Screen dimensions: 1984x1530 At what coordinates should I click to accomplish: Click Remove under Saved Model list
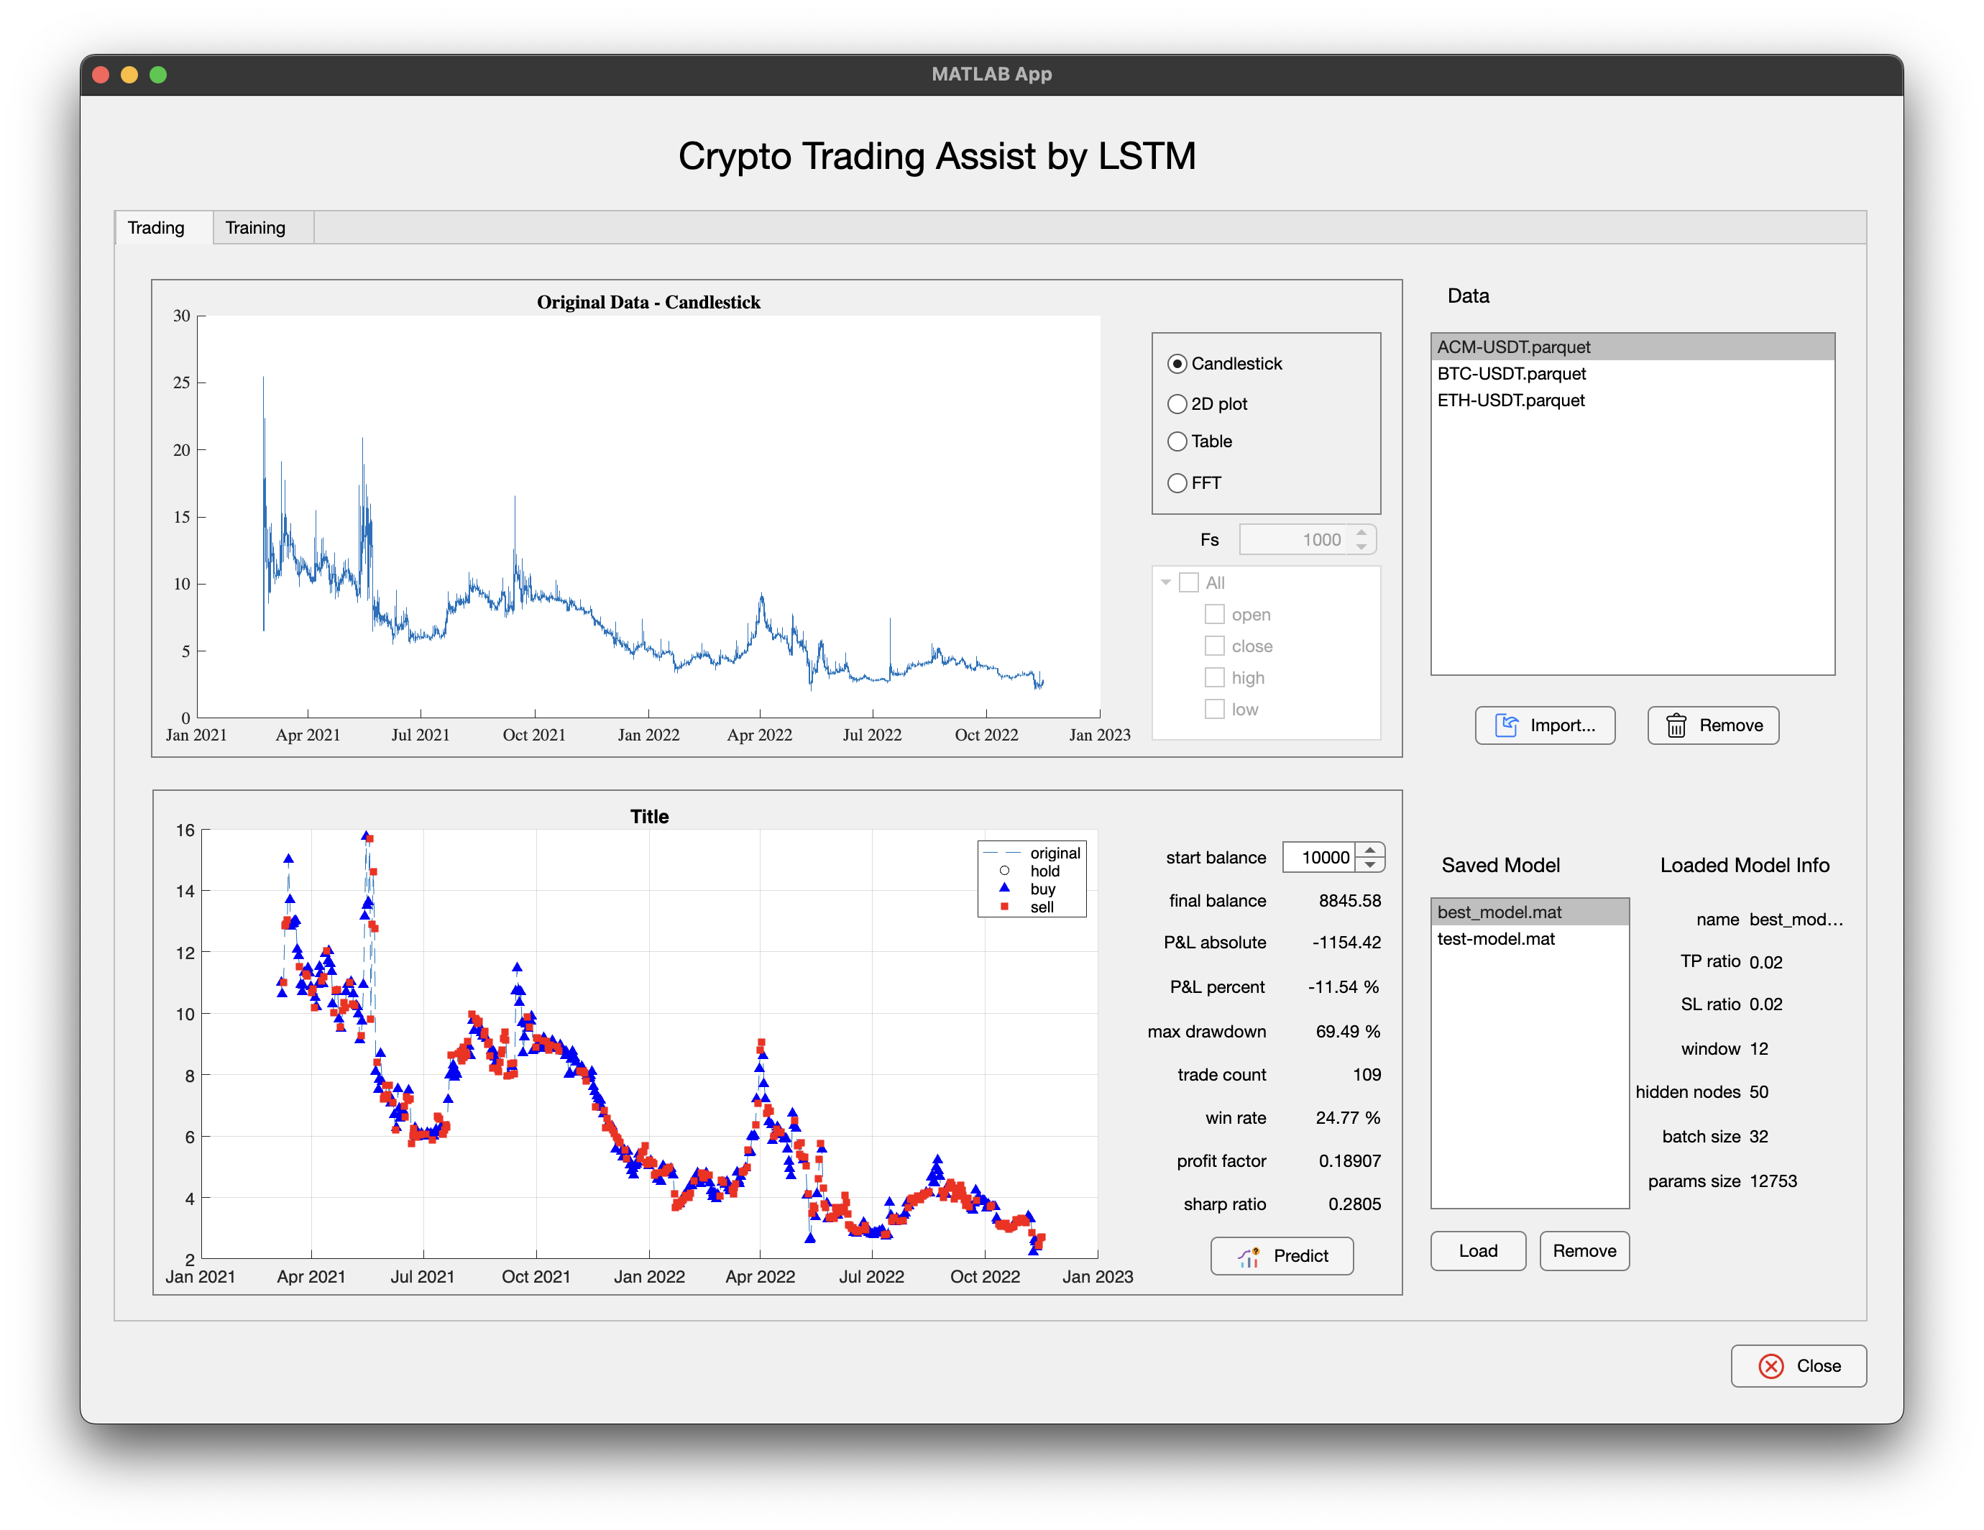point(1584,1251)
